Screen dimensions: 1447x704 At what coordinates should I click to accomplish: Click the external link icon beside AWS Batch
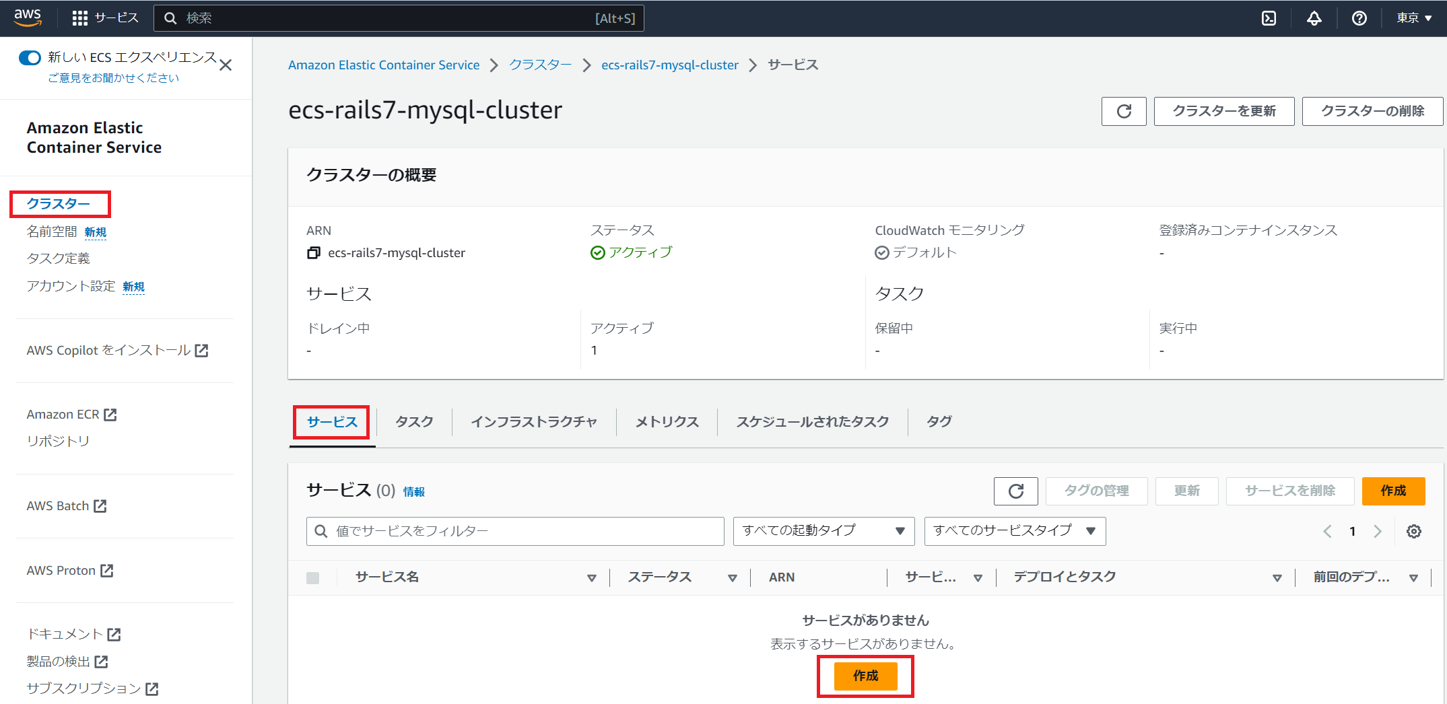[x=100, y=506]
